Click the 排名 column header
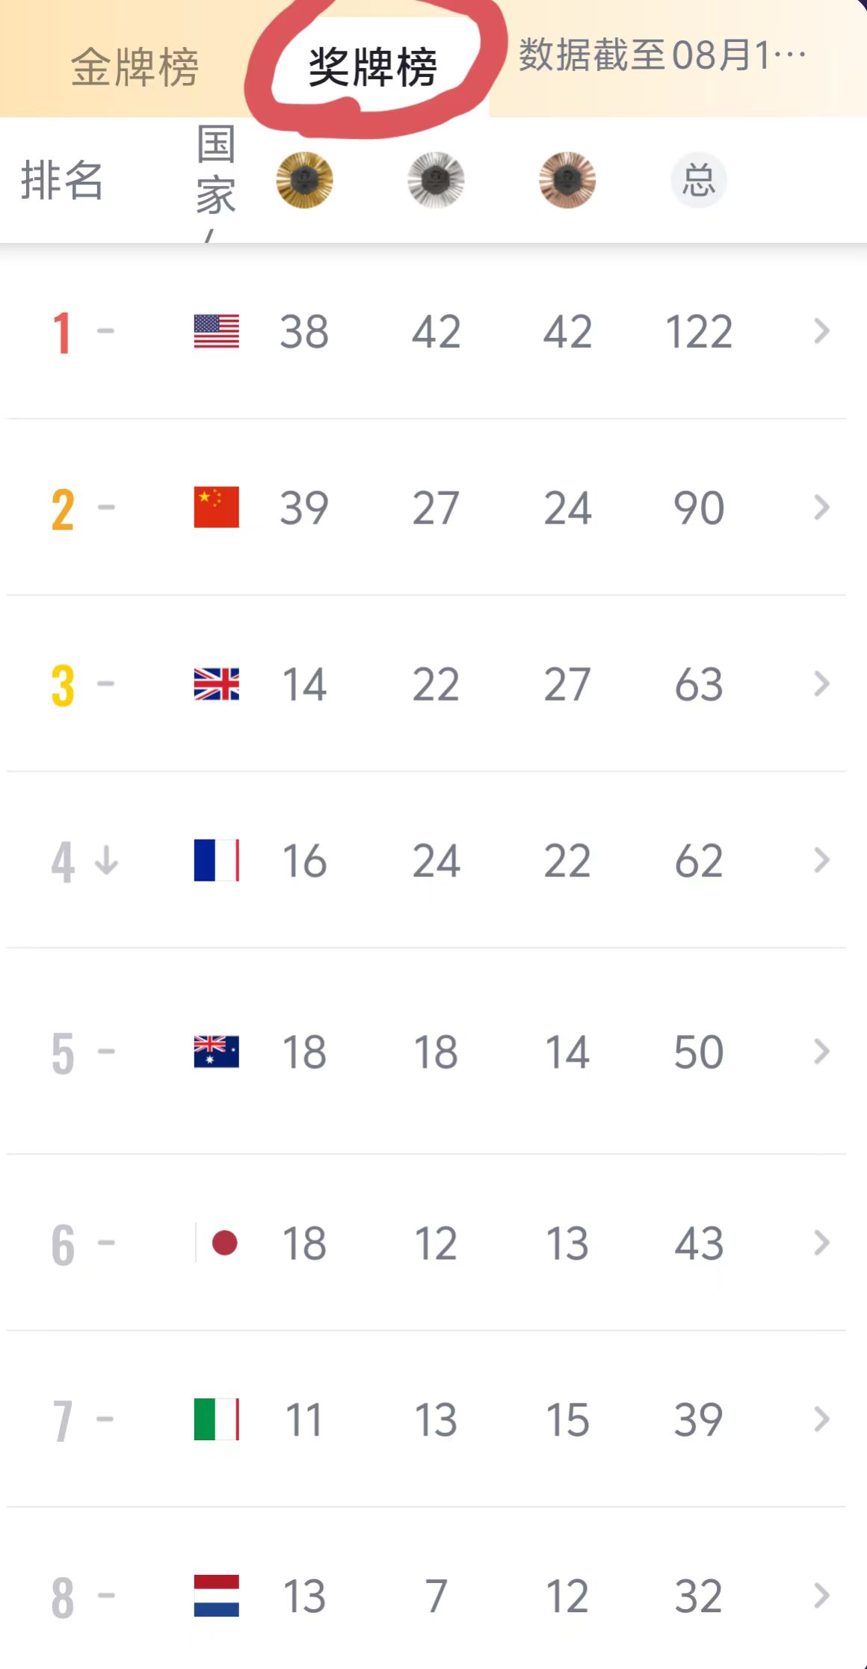 click(61, 180)
